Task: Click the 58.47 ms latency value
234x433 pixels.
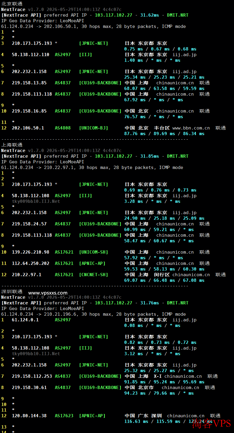Action: (x=135, y=241)
